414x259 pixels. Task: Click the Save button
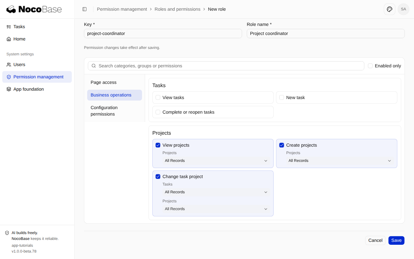tap(396, 240)
